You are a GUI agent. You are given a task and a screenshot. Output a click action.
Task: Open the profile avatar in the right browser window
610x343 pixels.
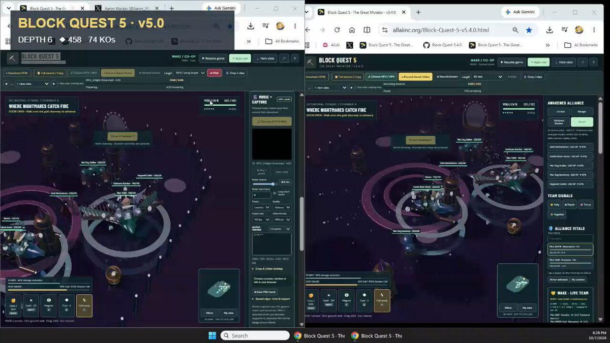coord(579,30)
